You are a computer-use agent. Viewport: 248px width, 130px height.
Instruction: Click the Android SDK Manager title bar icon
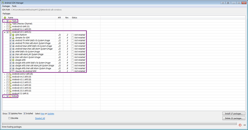coord(3,3)
